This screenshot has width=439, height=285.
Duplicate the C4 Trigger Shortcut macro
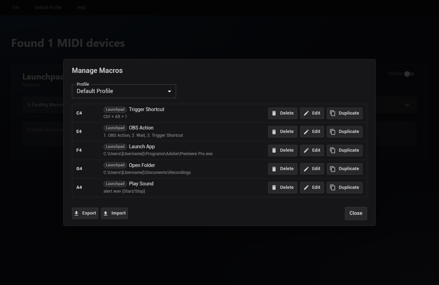pyautogui.click(x=345, y=113)
